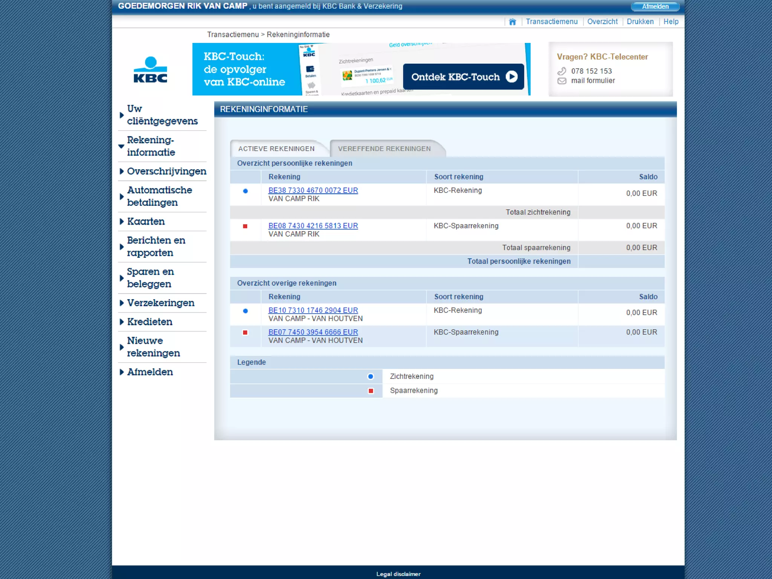
Task: Expand the Verzekeringen arrow
Action: (x=121, y=303)
